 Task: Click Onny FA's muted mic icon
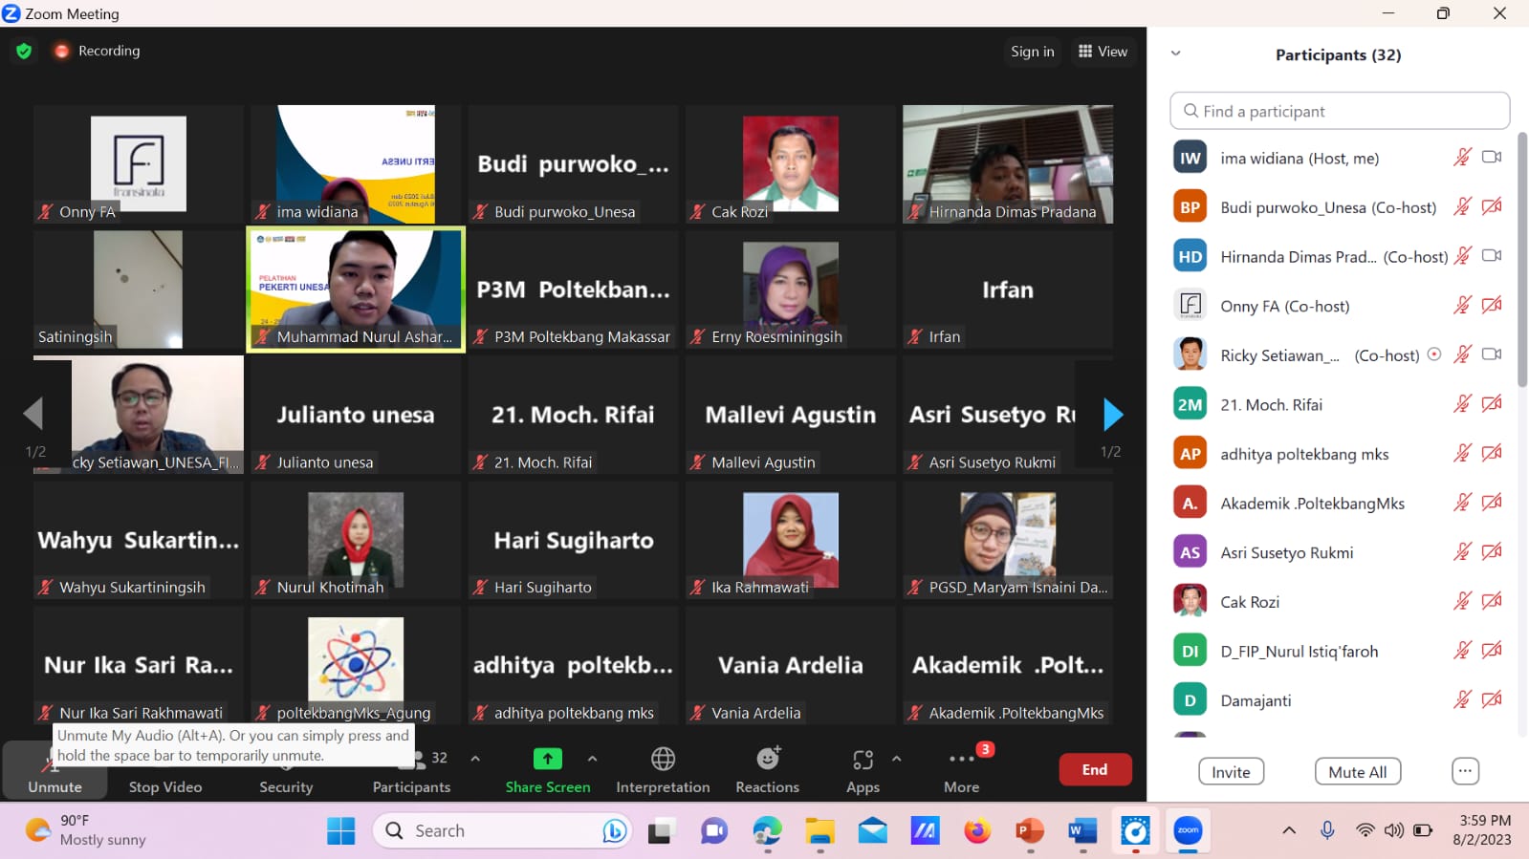[x=1462, y=305]
